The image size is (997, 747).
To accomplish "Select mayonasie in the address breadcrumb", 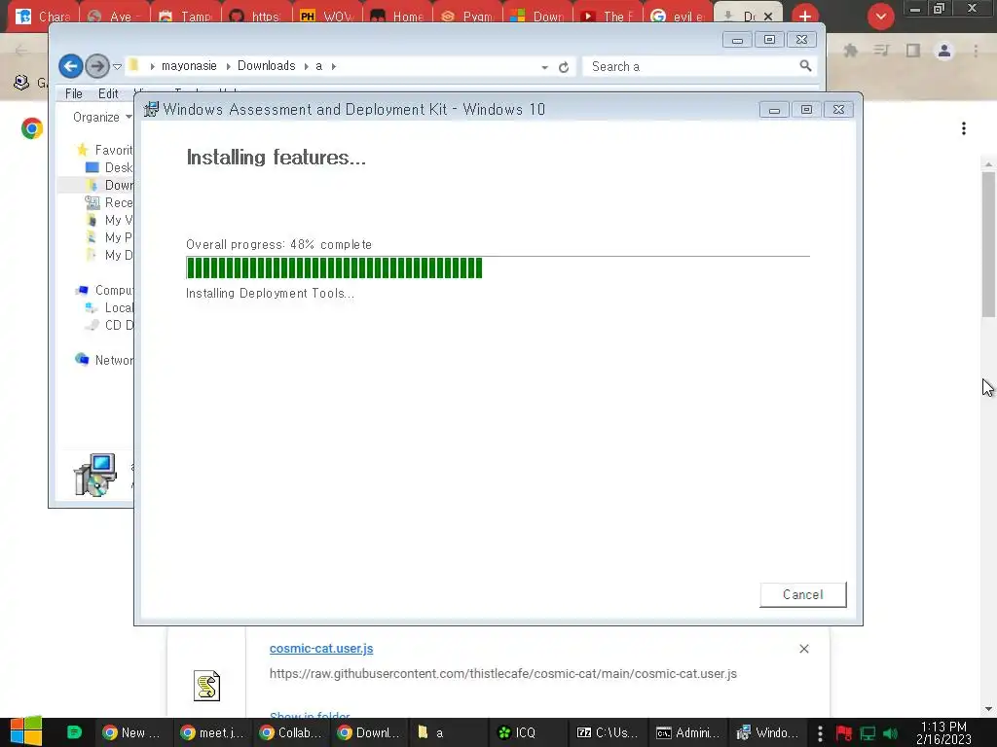I will pos(189,66).
